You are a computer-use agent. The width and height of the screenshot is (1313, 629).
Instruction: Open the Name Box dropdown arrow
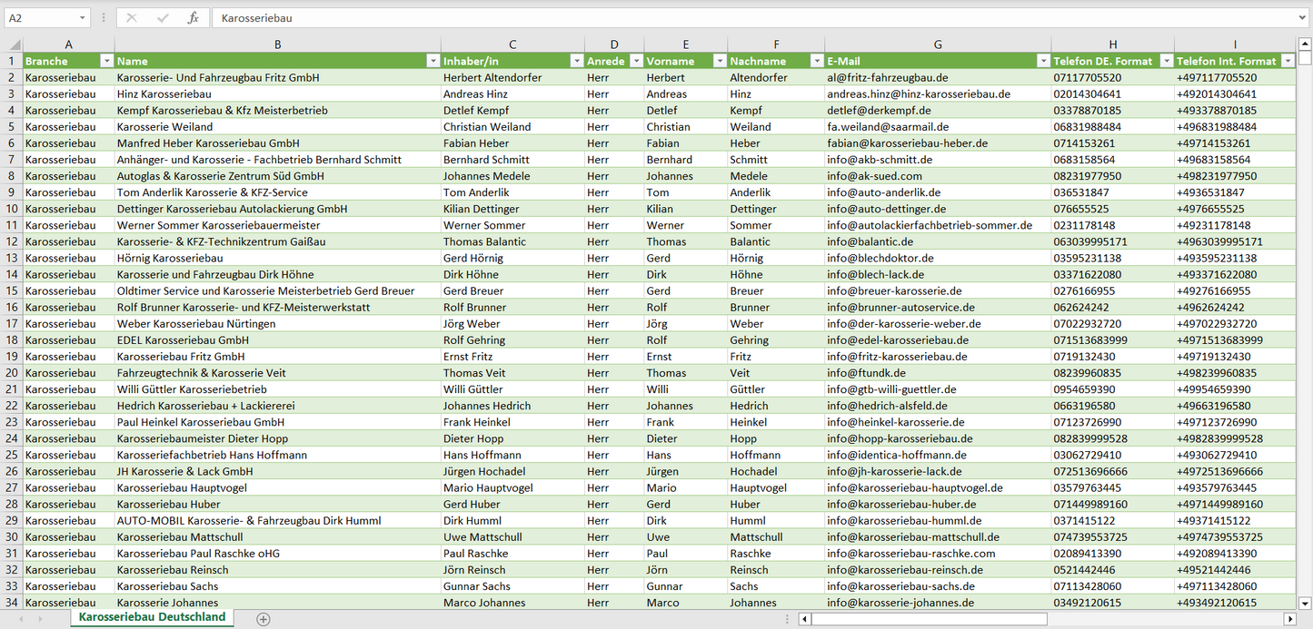pos(83,18)
